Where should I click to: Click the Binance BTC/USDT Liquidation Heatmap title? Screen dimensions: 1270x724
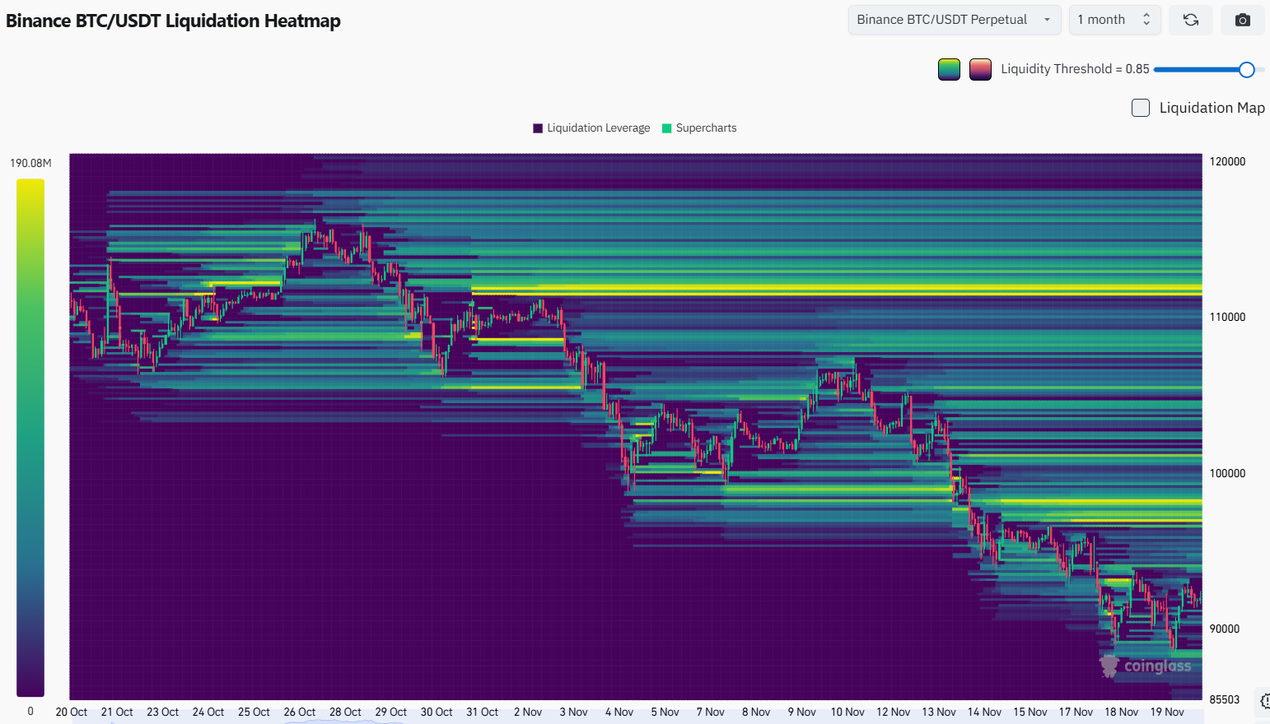pyautogui.click(x=173, y=21)
